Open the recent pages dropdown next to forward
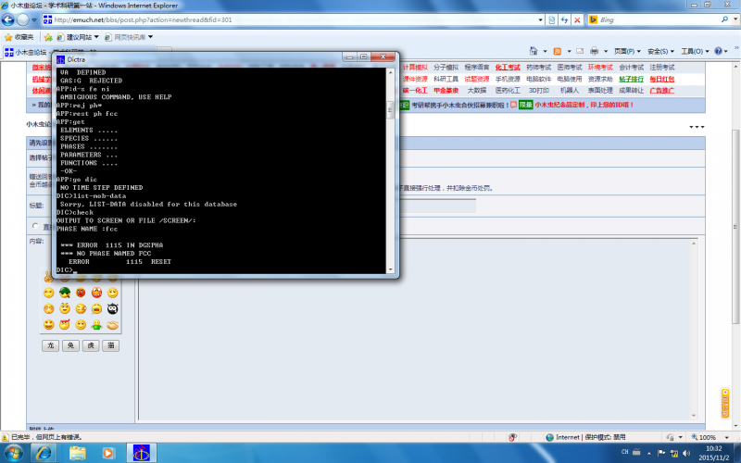 click(34, 19)
